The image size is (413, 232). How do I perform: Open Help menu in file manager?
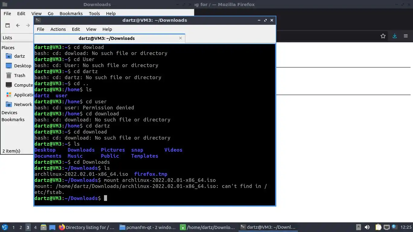pyautogui.click(x=111, y=13)
